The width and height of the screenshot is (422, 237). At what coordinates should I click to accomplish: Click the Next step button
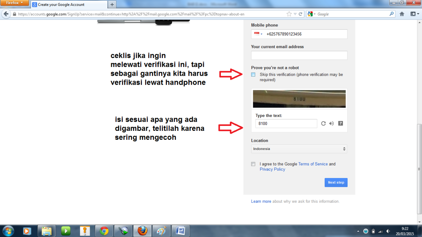(x=336, y=182)
